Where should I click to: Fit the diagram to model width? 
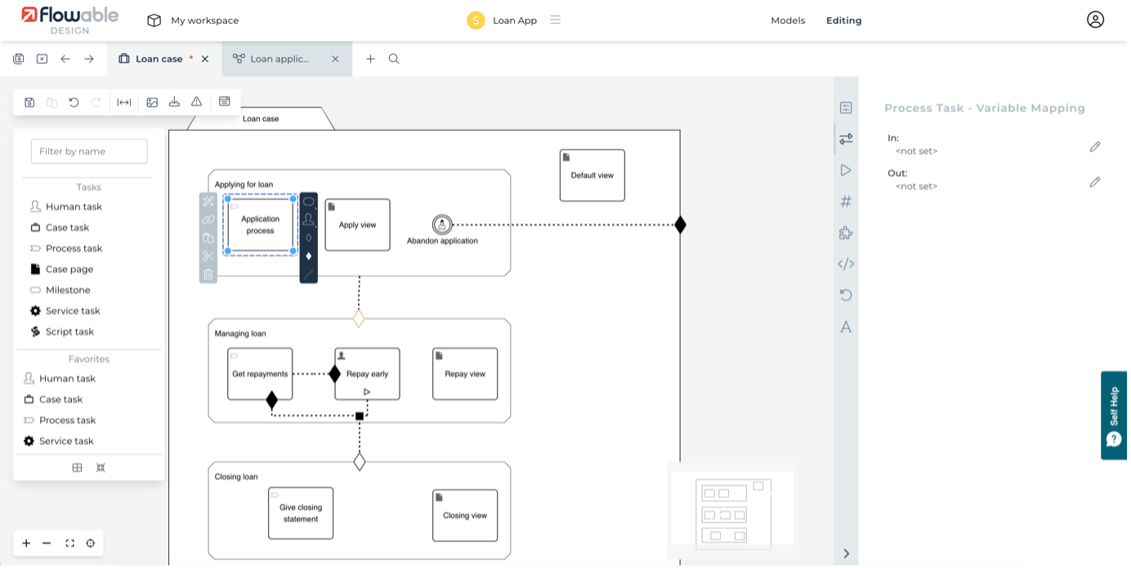click(x=123, y=101)
